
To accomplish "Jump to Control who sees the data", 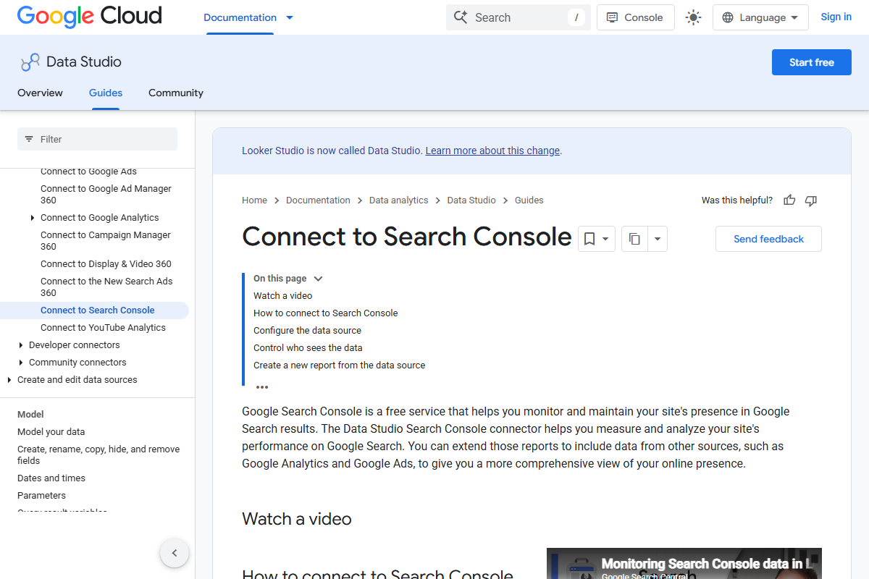I will tap(308, 348).
